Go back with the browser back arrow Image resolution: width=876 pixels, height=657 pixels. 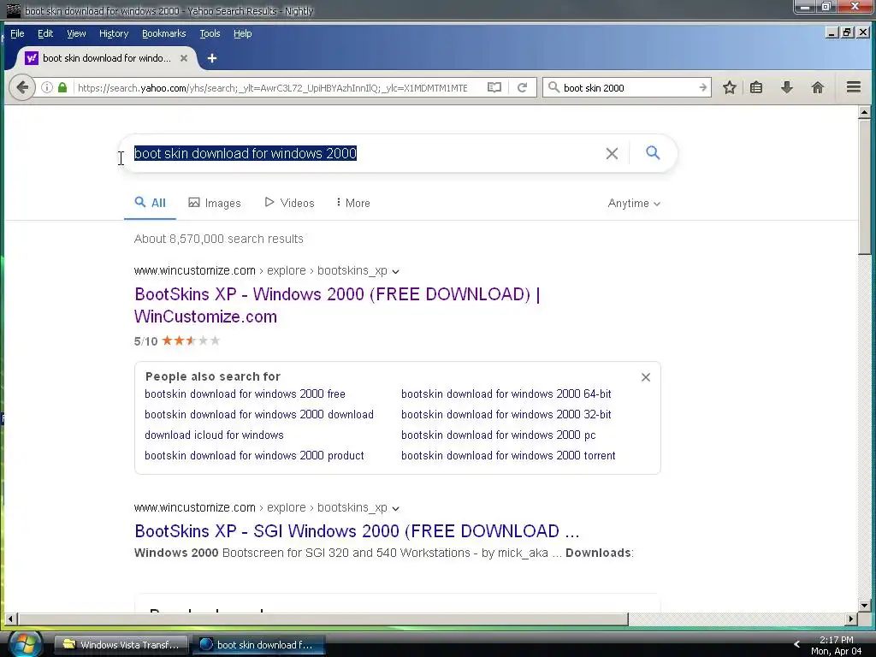[x=22, y=87]
